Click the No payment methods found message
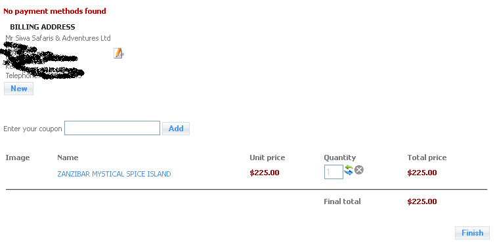Image resolution: width=495 pixels, height=252 pixels. (54, 11)
